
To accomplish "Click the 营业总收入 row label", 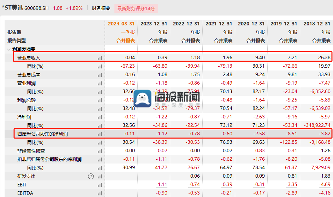I will 29,58.
